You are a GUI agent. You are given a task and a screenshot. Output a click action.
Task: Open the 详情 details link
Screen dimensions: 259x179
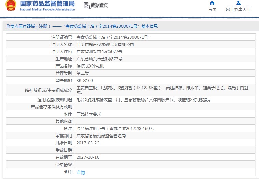point(80,172)
